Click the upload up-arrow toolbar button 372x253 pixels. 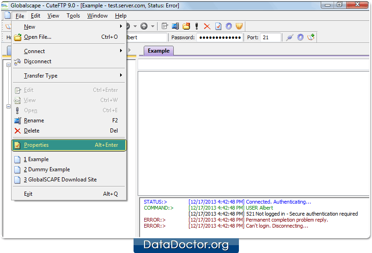pos(144,26)
